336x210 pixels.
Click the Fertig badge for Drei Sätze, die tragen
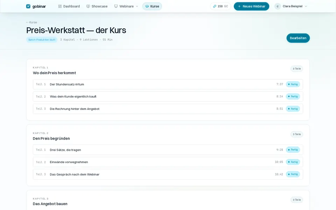(x=293, y=150)
